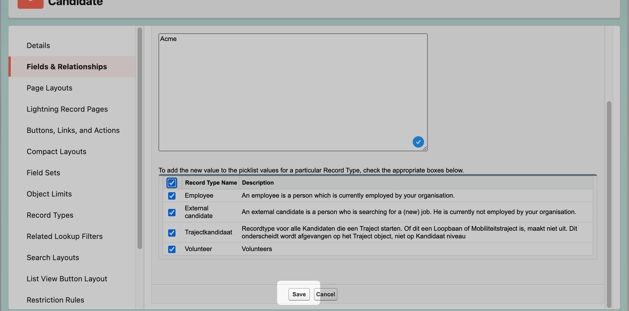629x311 pixels.
Task: Open Compact Layouts
Action: pos(56,152)
